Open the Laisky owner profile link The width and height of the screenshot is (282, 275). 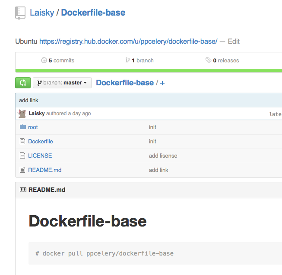42,13
